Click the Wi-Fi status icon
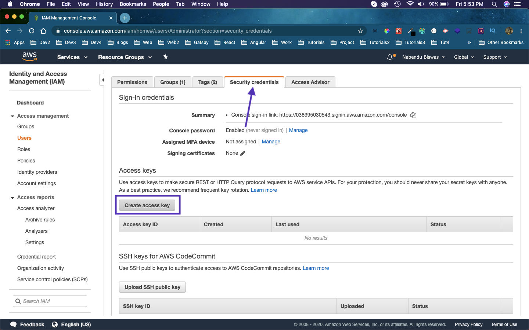 tap(410, 4)
